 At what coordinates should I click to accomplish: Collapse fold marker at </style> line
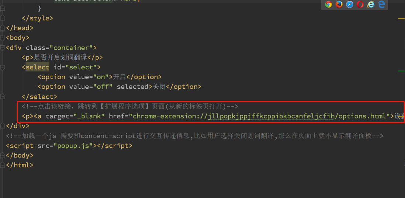pyautogui.click(x=2, y=18)
